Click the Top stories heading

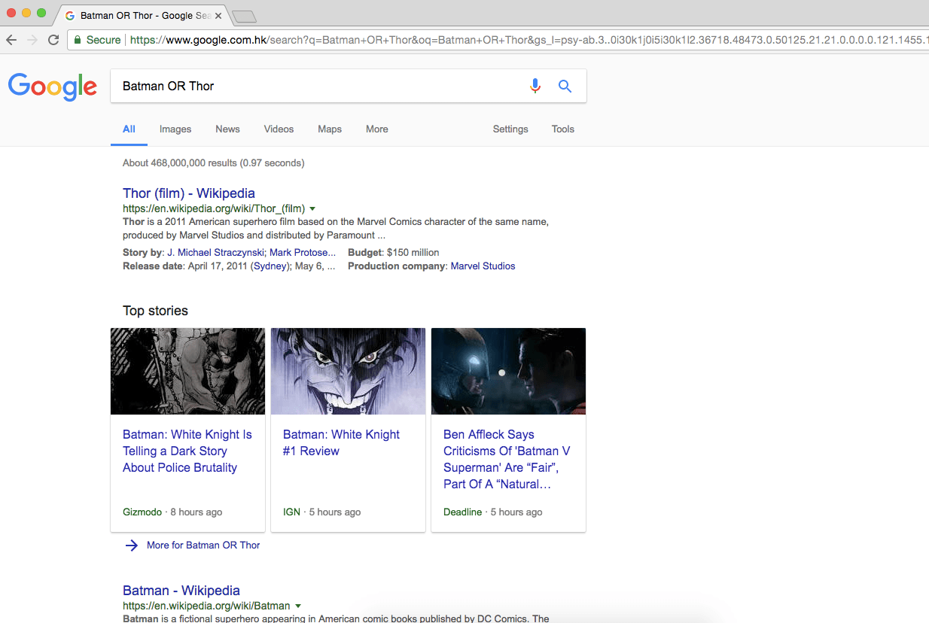(155, 311)
